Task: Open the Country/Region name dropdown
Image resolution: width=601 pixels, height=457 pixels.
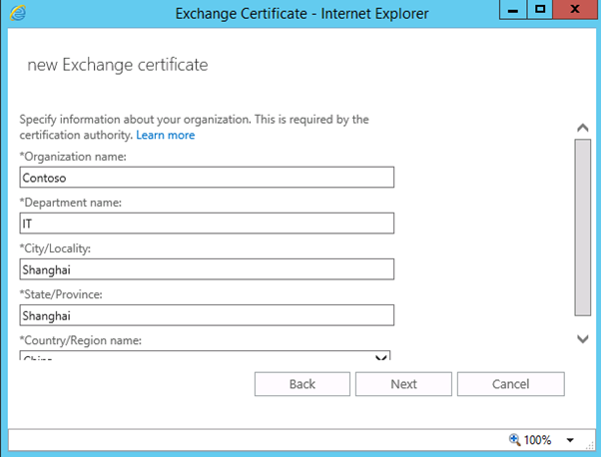Action: tap(205, 355)
